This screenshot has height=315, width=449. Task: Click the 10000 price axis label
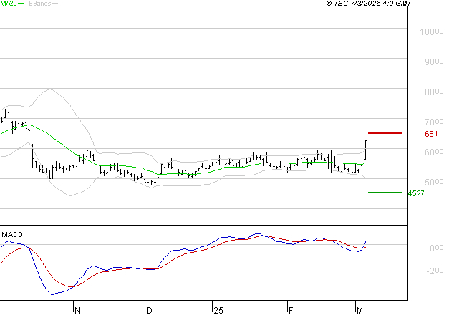(x=433, y=32)
